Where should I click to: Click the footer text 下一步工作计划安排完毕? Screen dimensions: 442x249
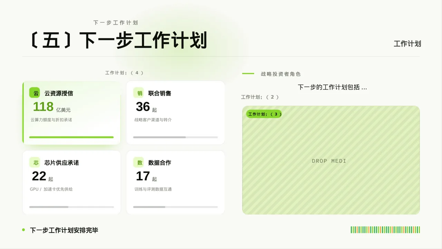pyautogui.click(x=64, y=230)
